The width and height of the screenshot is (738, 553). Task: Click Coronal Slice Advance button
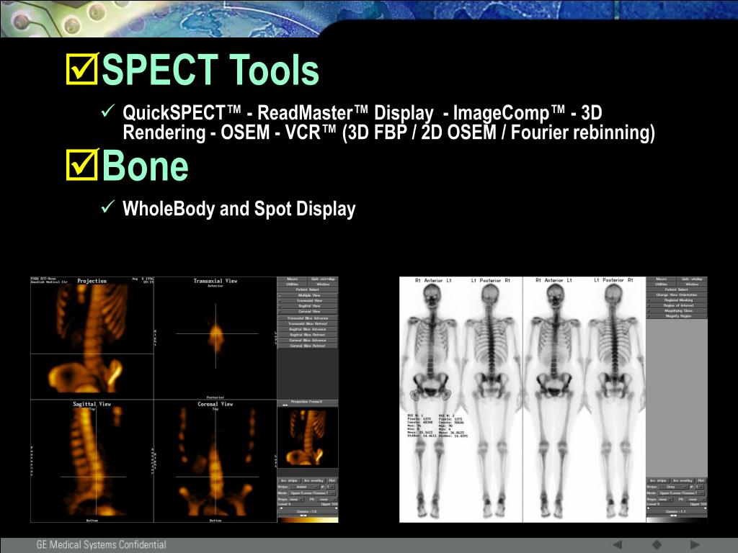click(307, 340)
